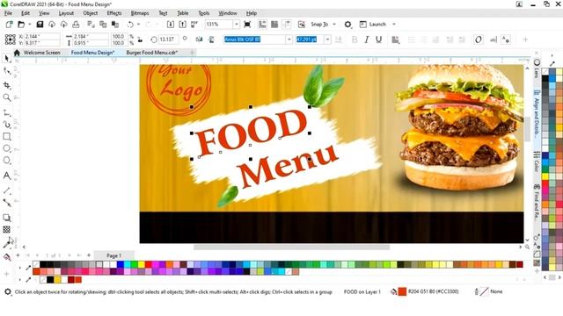This screenshot has height=316, width=563.
Task: Click the Launch button label
Action: (377, 25)
